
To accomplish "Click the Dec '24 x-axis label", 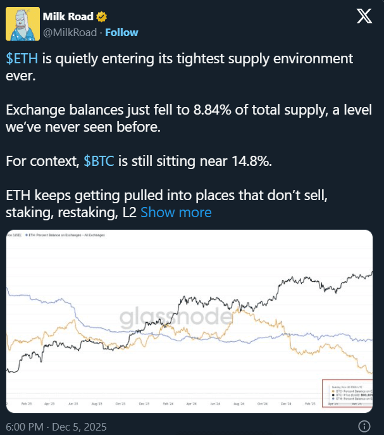I will coord(284,403).
